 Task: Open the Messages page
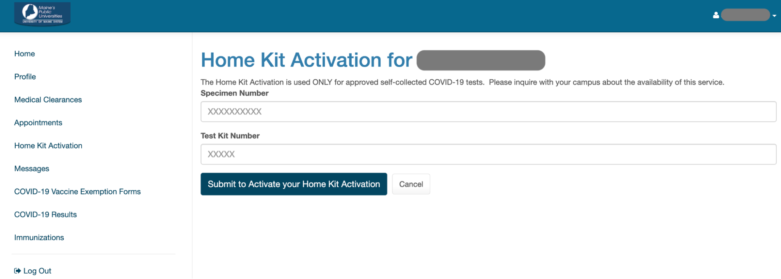coord(32,169)
